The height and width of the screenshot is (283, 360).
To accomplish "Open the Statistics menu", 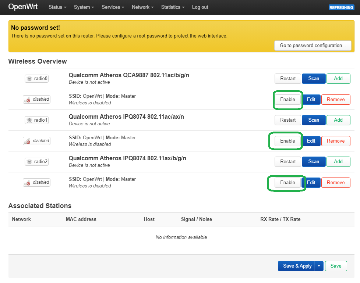I will click(x=173, y=7).
